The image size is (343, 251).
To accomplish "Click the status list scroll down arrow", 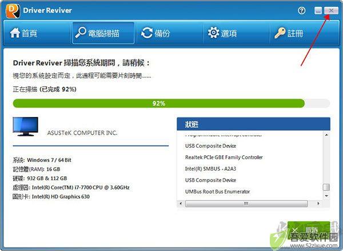I will coord(326,196).
